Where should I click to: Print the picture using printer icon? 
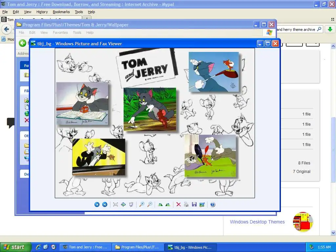point(186,204)
